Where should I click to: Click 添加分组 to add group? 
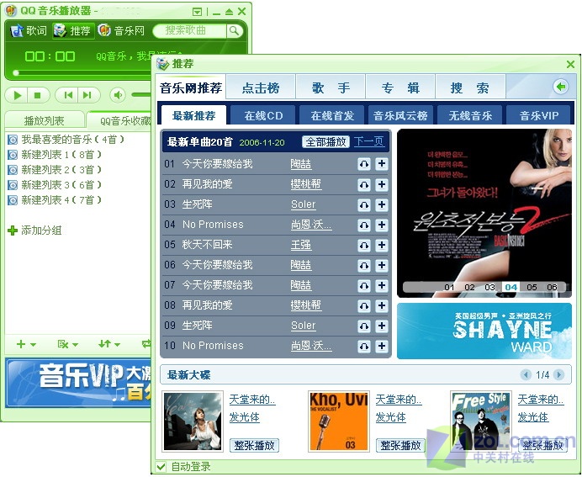34,231
